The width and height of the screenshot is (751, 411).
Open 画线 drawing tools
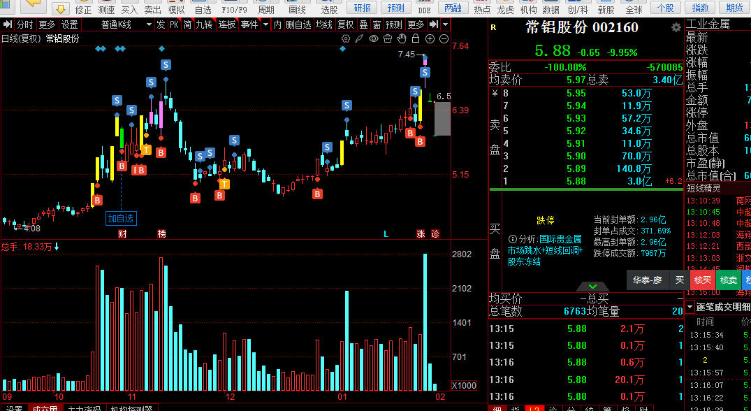click(x=298, y=8)
